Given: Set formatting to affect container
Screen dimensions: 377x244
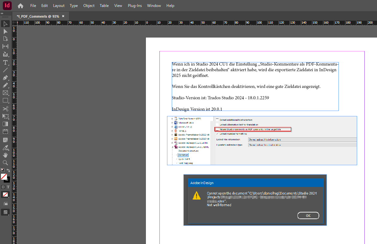Looking at the screenshot, I should coord(3,187).
